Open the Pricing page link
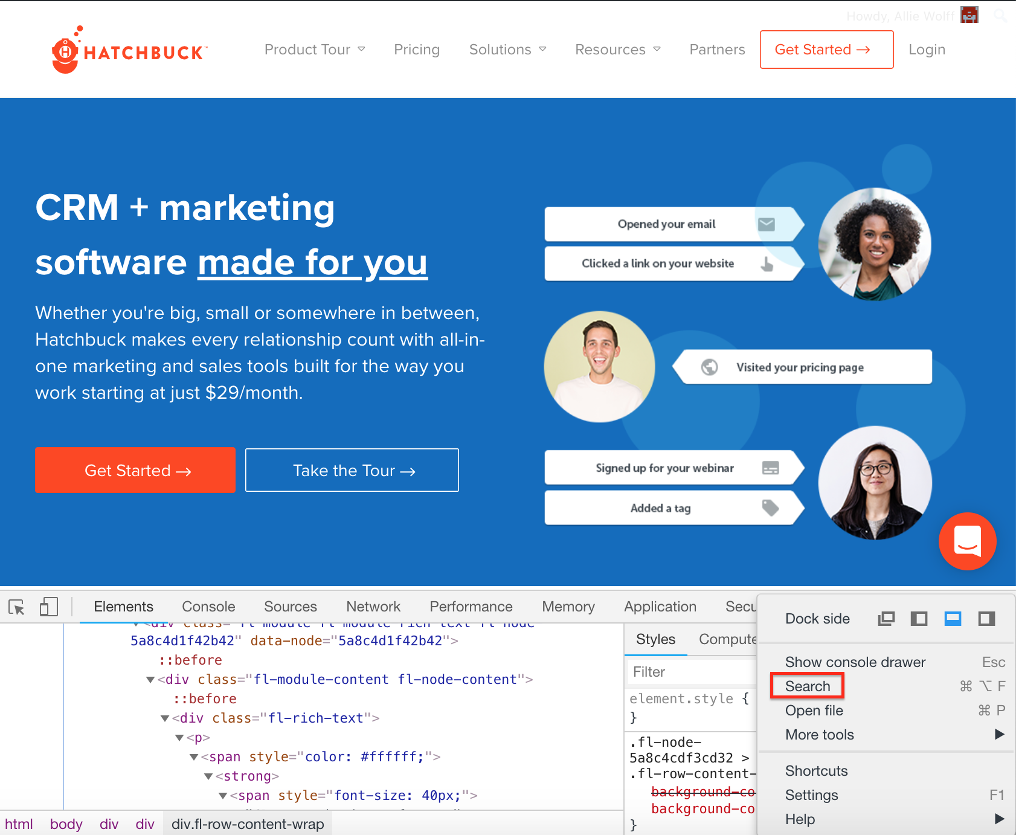The height and width of the screenshot is (835, 1016). coord(417,50)
